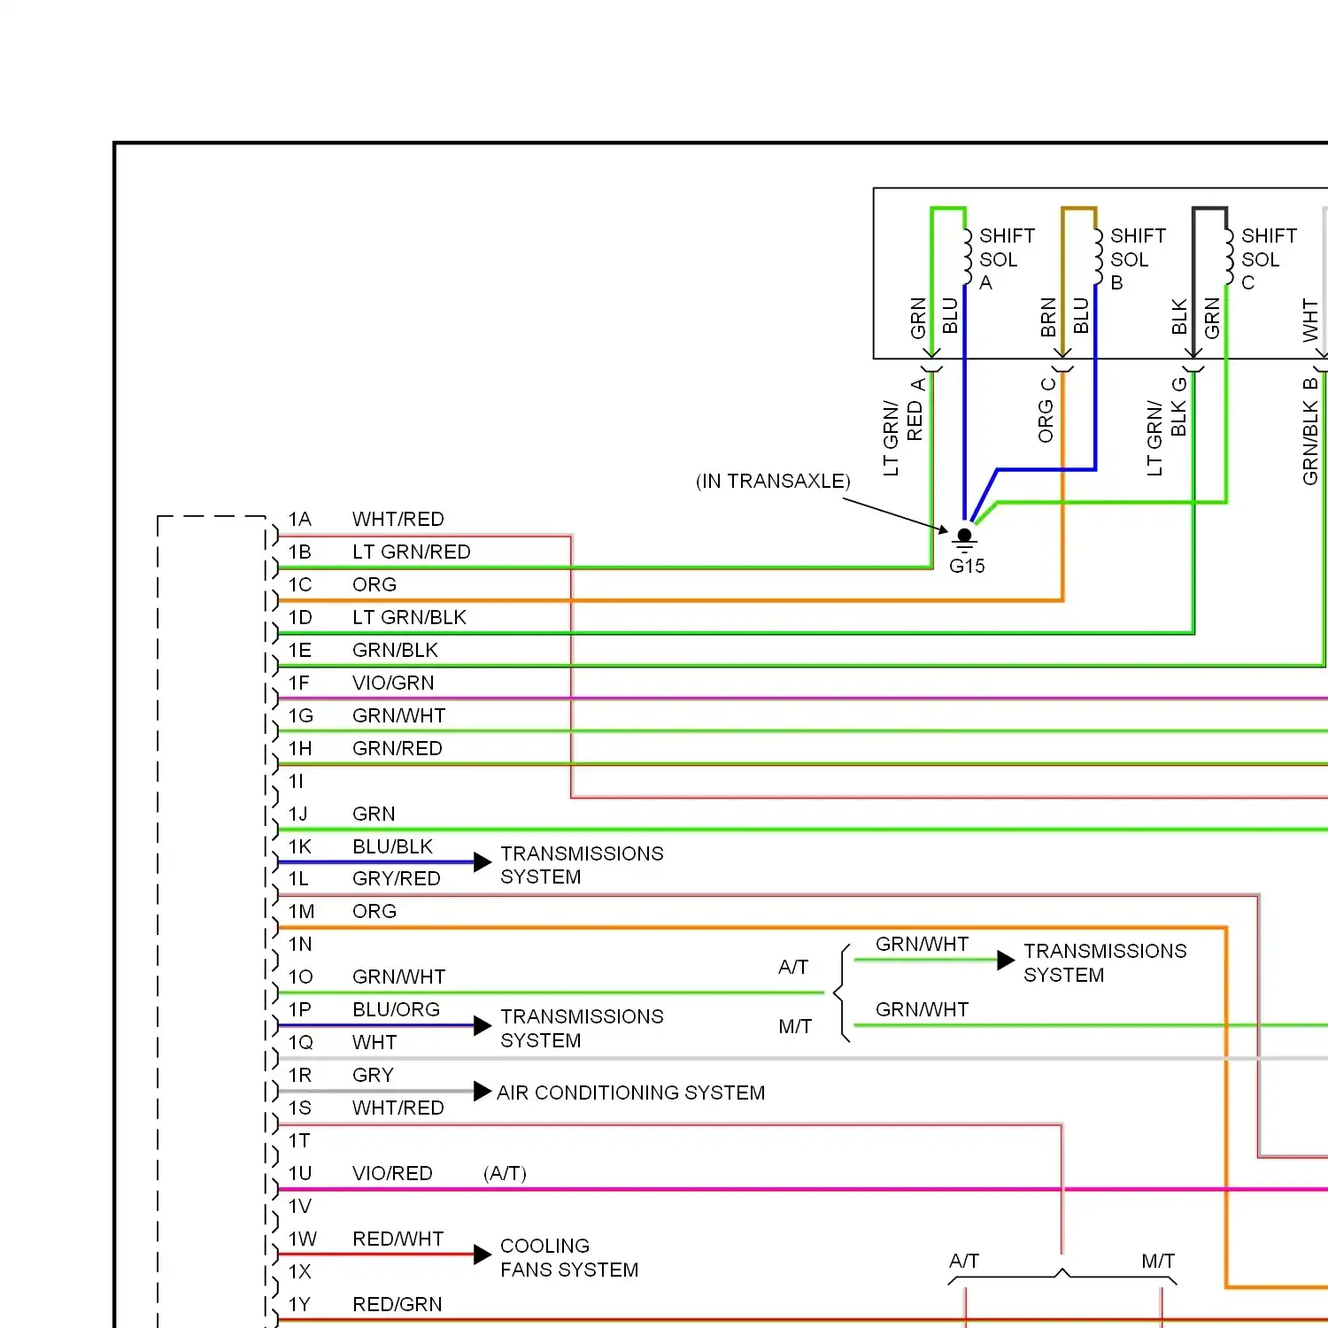Screen dimensions: 1328x1328
Task: Select TRANSMISSIONS SYSTEM text beside BLU/BLK wire
Action: 582,866
